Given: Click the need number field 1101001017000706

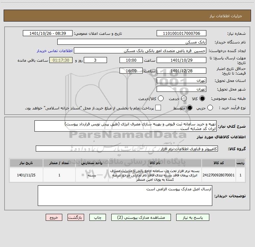Looking at the screenshot, I should (181, 33).
